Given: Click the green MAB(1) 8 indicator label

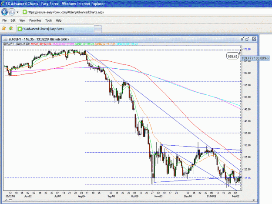Looking at the screenshot, I should pos(85,44).
